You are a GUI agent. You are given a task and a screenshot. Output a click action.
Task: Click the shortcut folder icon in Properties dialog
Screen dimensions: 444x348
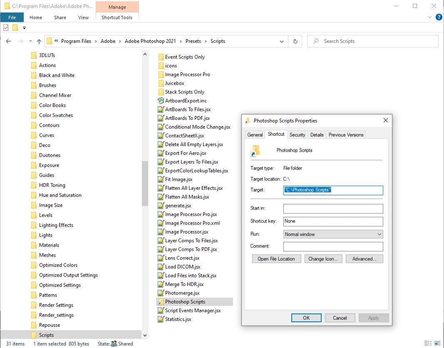[255, 151]
